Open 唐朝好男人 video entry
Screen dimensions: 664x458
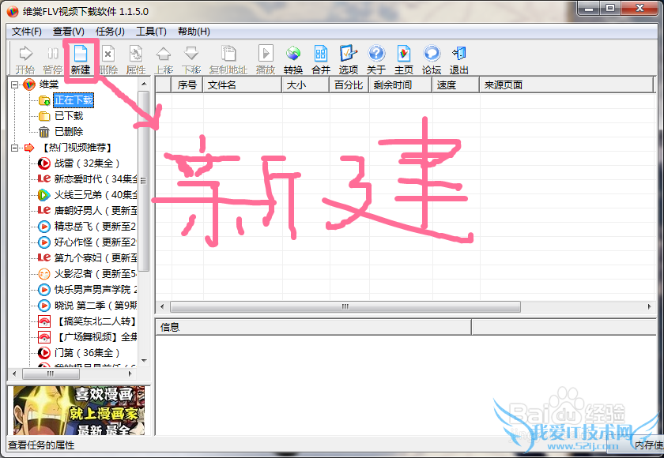[x=96, y=211]
